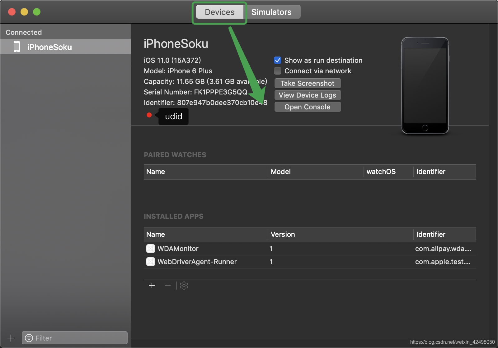Sort installed apps by Identifier column
Screen dimensions: 498x348
[445, 234]
